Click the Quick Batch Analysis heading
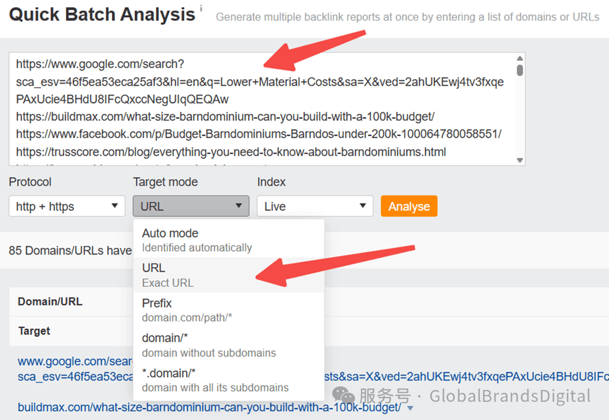This screenshot has height=420, width=609. [x=102, y=14]
